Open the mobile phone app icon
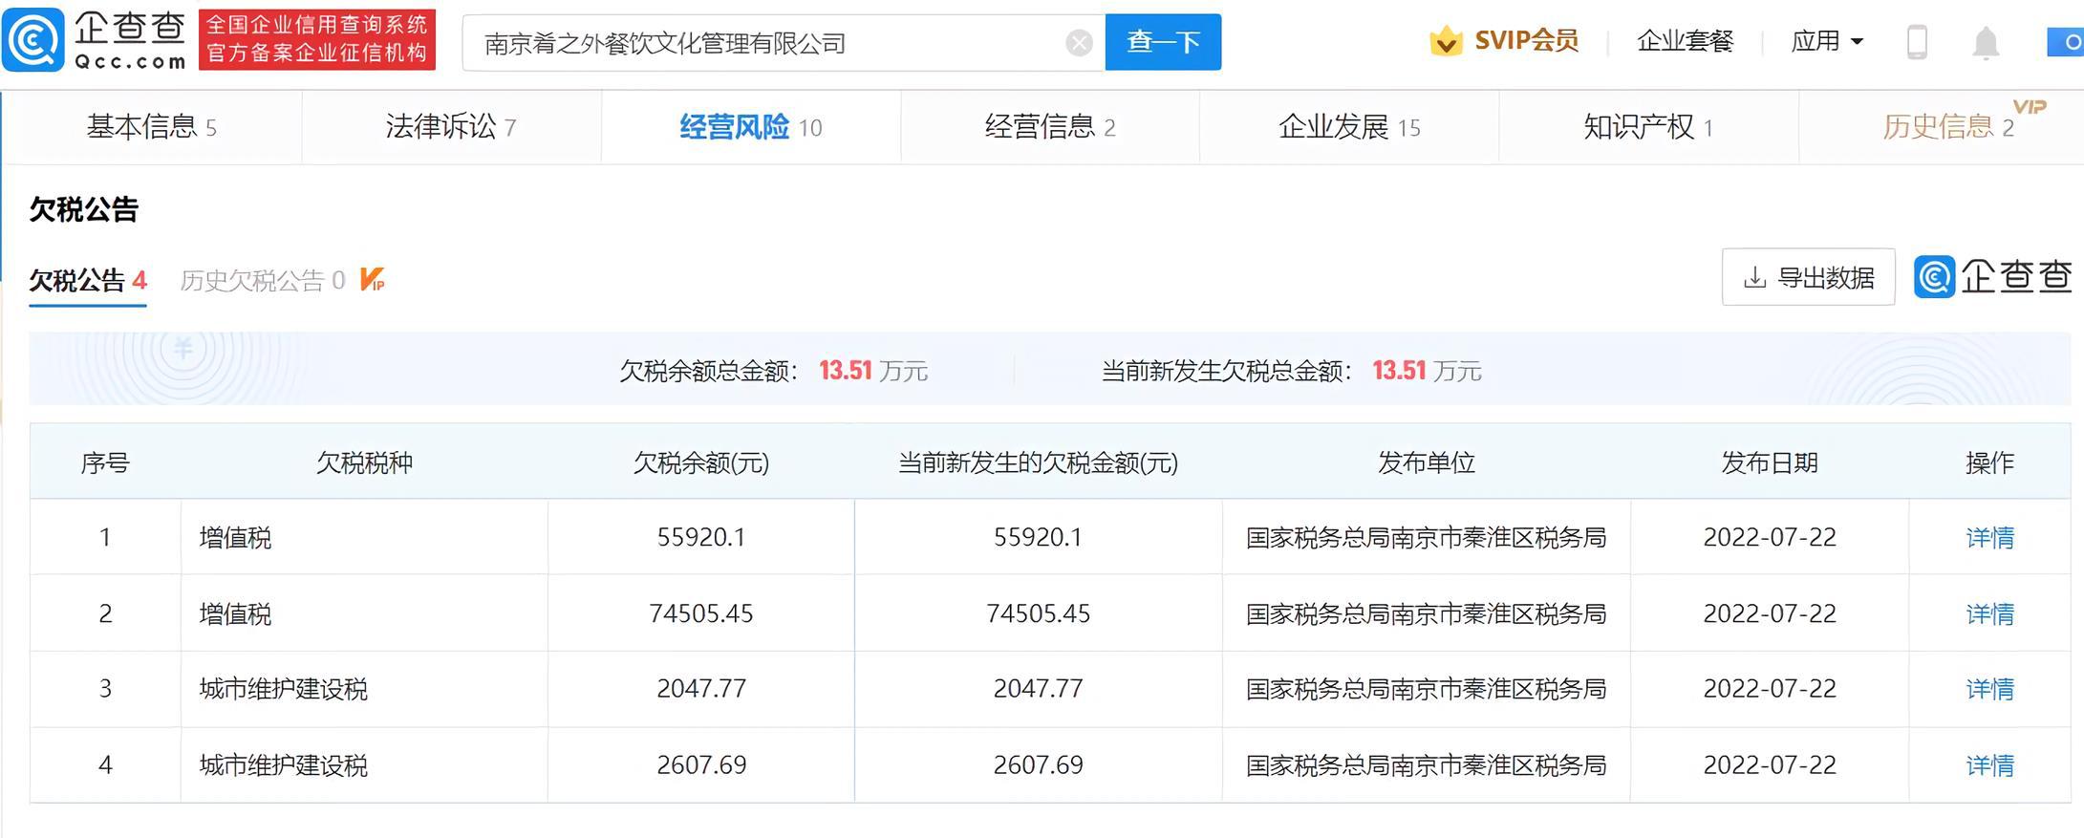This screenshot has width=2084, height=838. (x=1917, y=42)
